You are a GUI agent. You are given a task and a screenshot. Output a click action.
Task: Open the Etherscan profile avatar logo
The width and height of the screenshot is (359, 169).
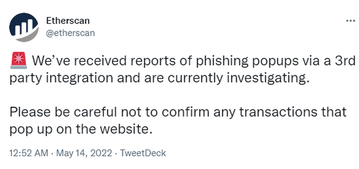pyautogui.click(x=24, y=27)
